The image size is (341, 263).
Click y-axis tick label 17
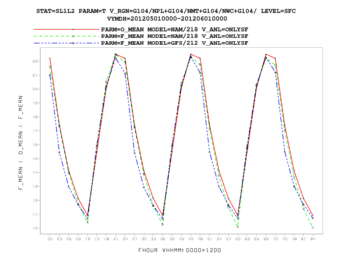pos(35,131)
